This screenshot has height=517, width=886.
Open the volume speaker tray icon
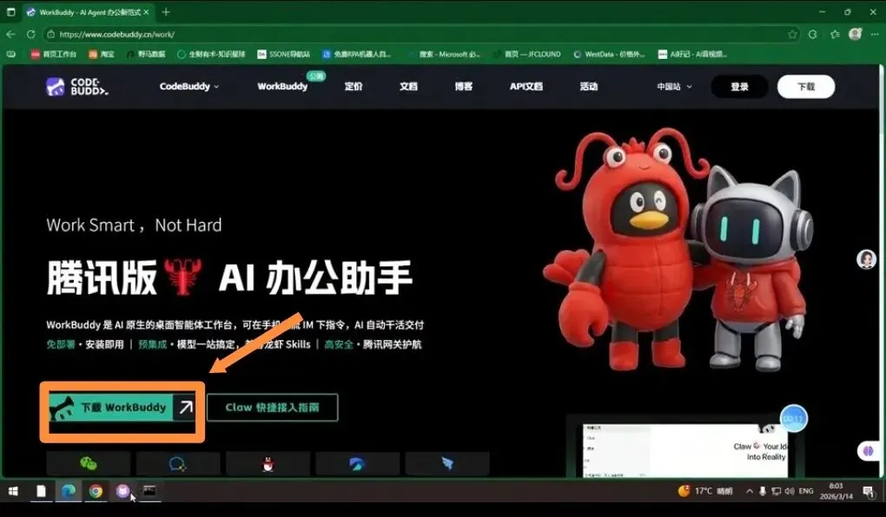(x=789, y=491)
